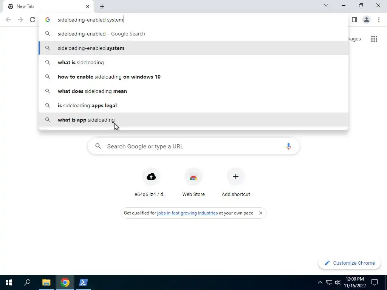Go back using the back arrow
This screenshot has width=387, height=290.
[8, 20]
